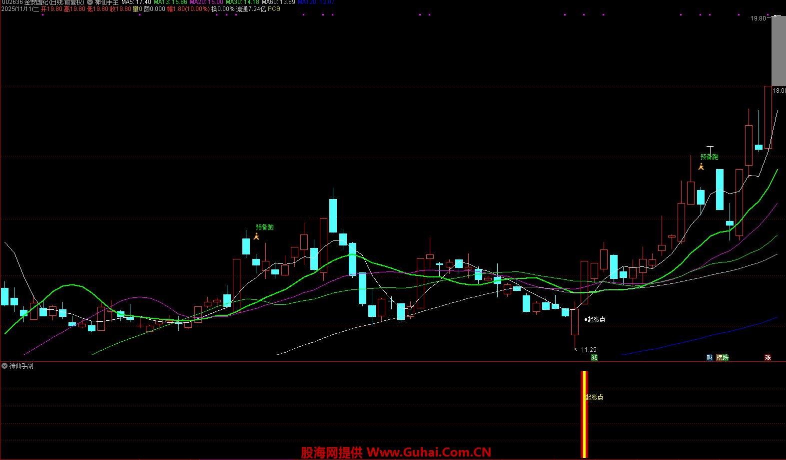Click the right orange running-man signal icon

(701, 167)
